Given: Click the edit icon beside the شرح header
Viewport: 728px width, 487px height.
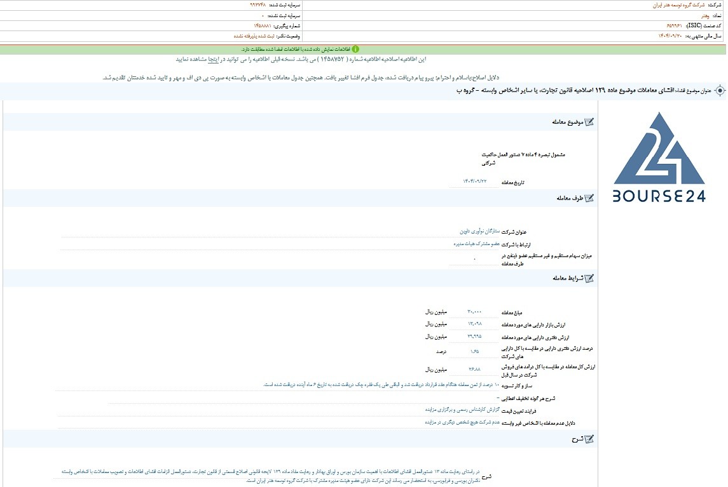Looking at the screenshot, I should click(x=589, y=439).
